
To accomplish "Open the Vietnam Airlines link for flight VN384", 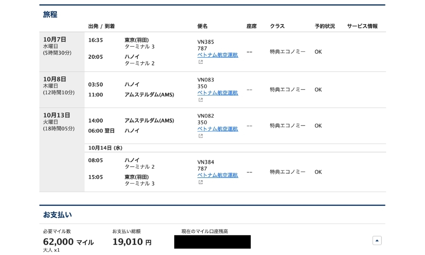I will 218,175.
